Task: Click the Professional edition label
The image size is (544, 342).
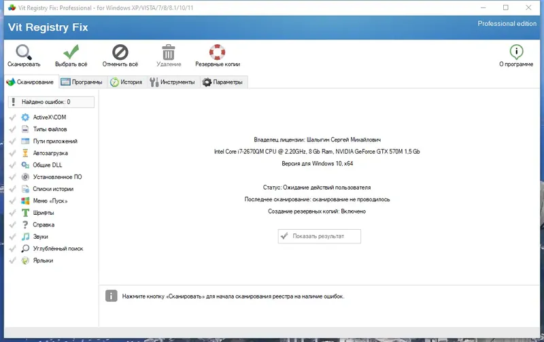Action: click(507, 24)
